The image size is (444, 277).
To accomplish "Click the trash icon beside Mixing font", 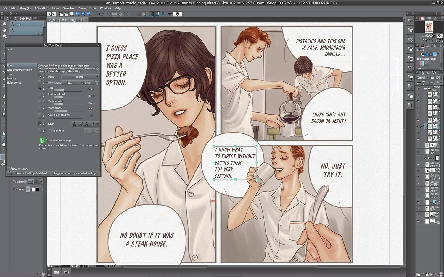I will [97, 83].
